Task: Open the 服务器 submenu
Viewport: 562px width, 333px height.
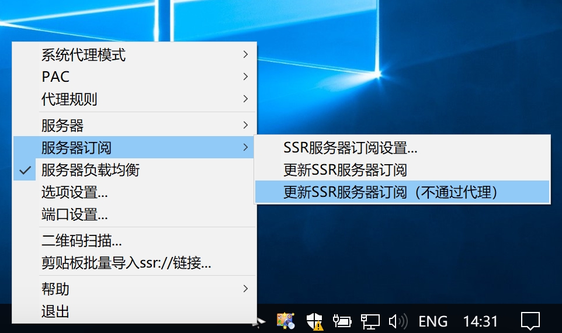Action: click(x=63, y=125)
